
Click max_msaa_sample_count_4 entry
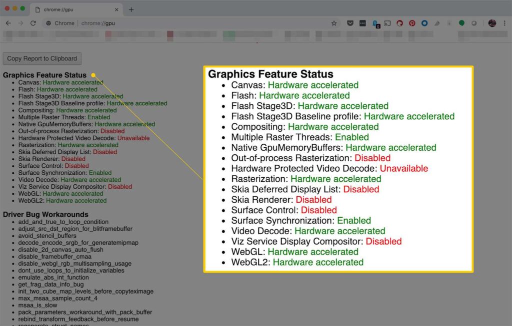(58, 298)
